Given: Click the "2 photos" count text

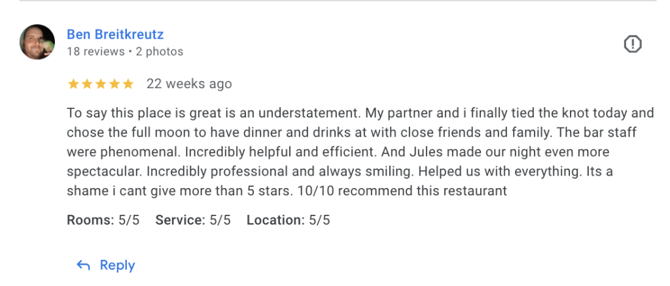Looking at the screenshot, I should pyautogui.click(x=159, y=52).
